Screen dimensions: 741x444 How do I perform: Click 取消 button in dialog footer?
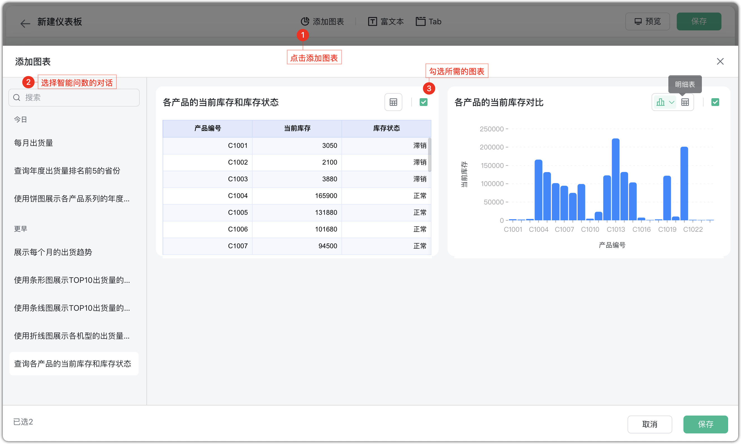[650, 424]
